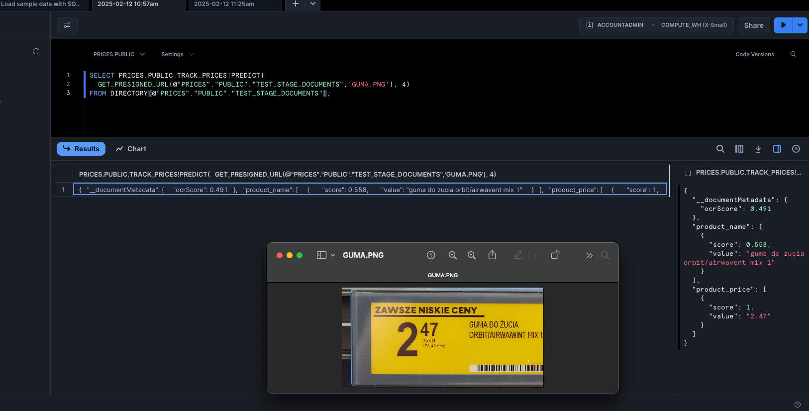The height and width of the screenshot is (411, 809).
Task: Click the row number 1 cell
Action: click(x=64, y=190)
